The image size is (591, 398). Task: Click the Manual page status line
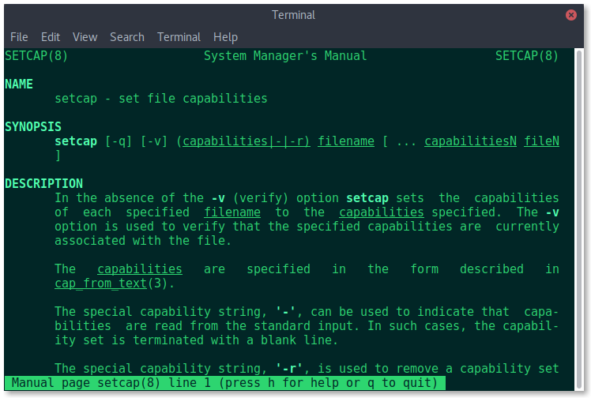[x=224, y=383]
